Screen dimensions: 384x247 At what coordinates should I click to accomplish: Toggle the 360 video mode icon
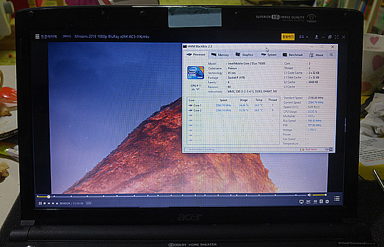pos(308,202)
